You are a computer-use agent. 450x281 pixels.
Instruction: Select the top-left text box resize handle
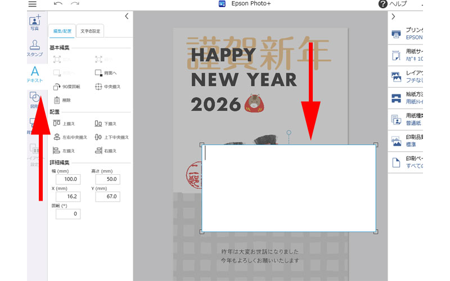(x=202, y=145)
